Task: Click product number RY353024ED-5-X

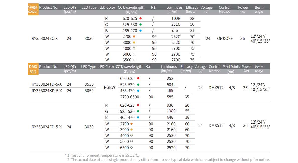Action: point(47,127)
